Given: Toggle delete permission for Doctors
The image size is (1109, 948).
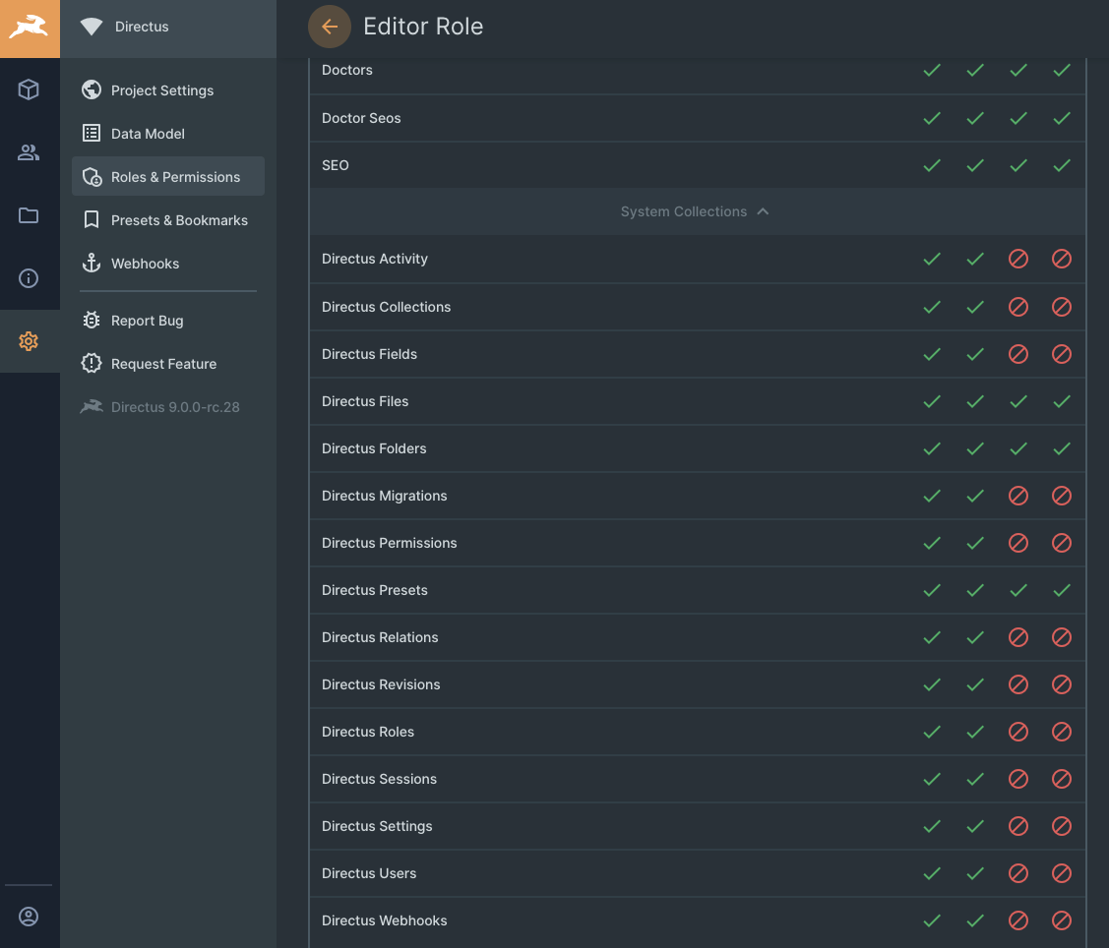Looking at the screenshot, I should click(1062, 70).
